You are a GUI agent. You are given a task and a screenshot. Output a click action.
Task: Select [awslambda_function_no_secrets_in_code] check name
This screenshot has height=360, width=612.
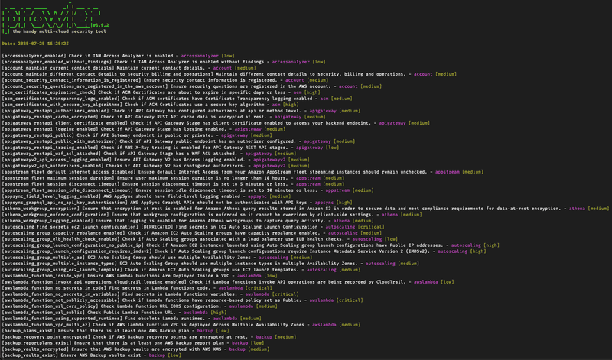[x=54, y=288]
